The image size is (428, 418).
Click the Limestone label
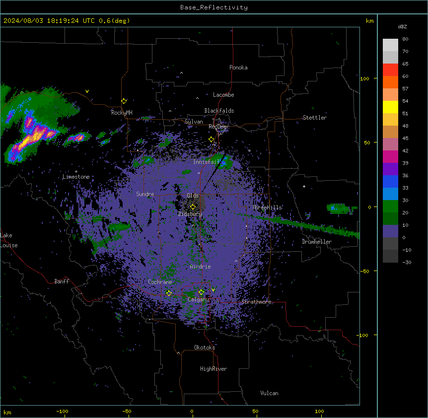coord(76,177)
